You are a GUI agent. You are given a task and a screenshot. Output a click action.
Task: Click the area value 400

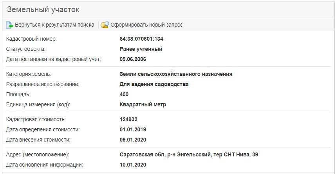point(124,94)
